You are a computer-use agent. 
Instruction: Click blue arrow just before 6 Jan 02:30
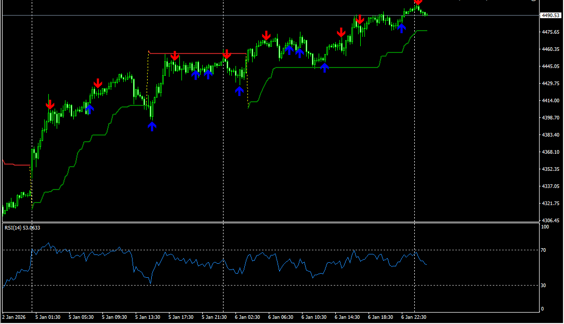point(239,91)
